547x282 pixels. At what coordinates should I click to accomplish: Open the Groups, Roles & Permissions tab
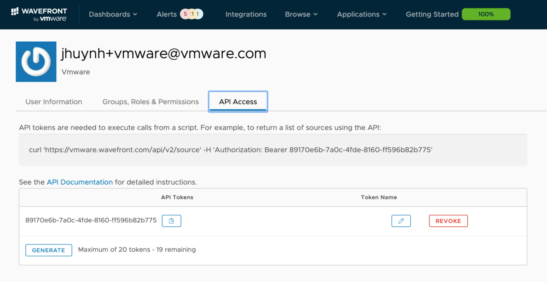point(150,101)
